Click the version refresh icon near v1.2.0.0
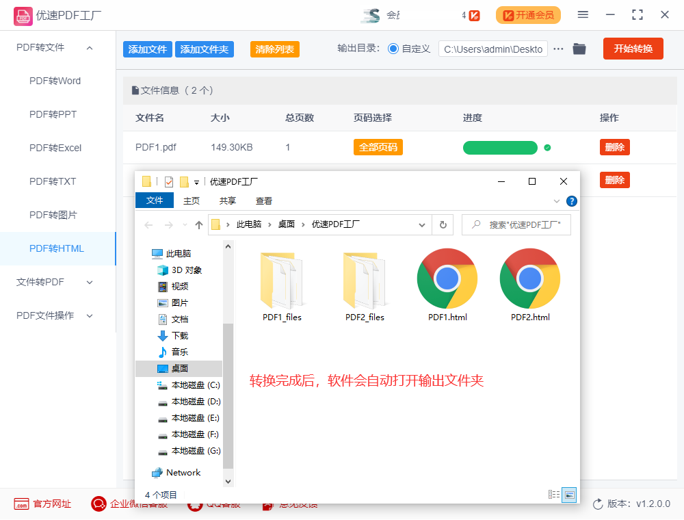The image size is (684, 520). pos(597,504)
